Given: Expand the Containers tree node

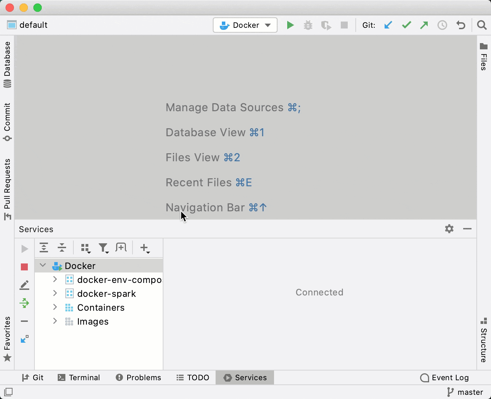Looking at the screenshot, I should [55, 307].
